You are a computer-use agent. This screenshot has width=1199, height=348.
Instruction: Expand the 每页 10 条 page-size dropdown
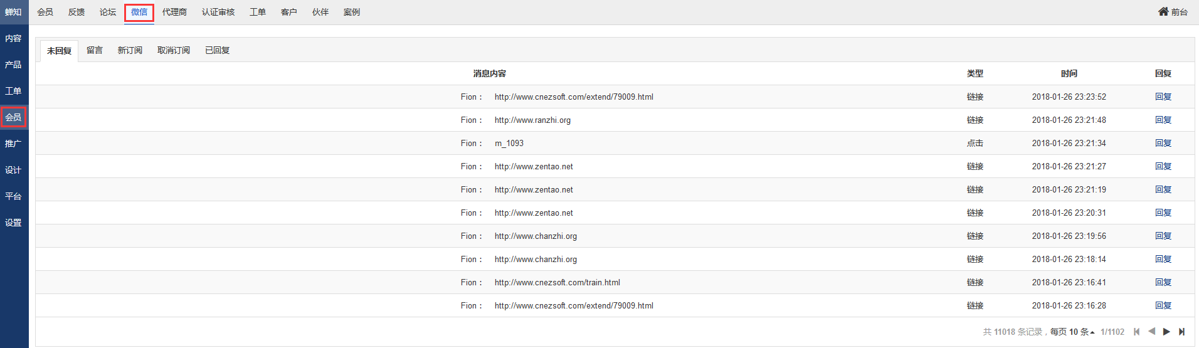tap(1072, 332)
